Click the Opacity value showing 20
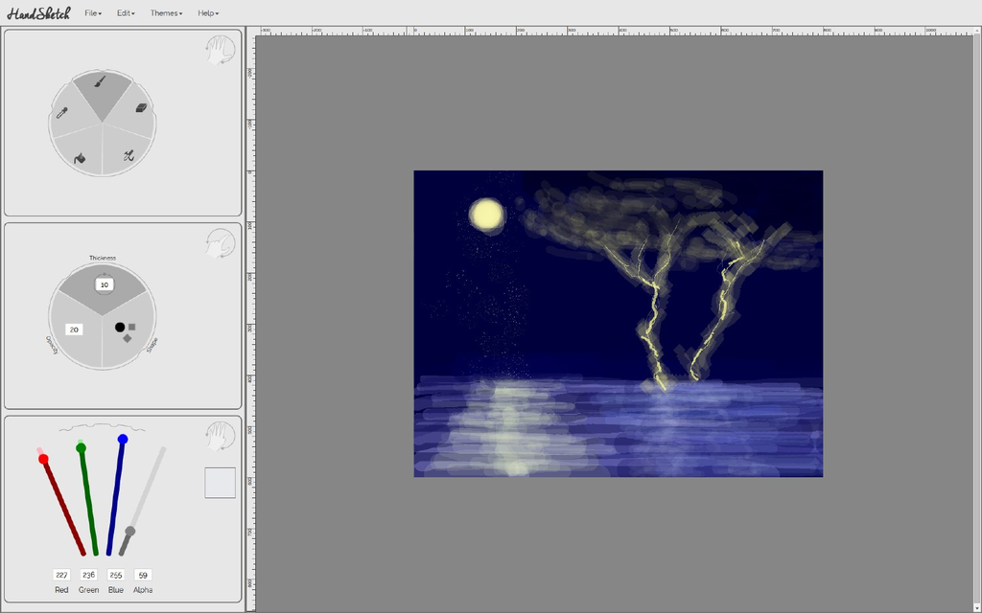The image size is (982, 613). coord(76,329)
